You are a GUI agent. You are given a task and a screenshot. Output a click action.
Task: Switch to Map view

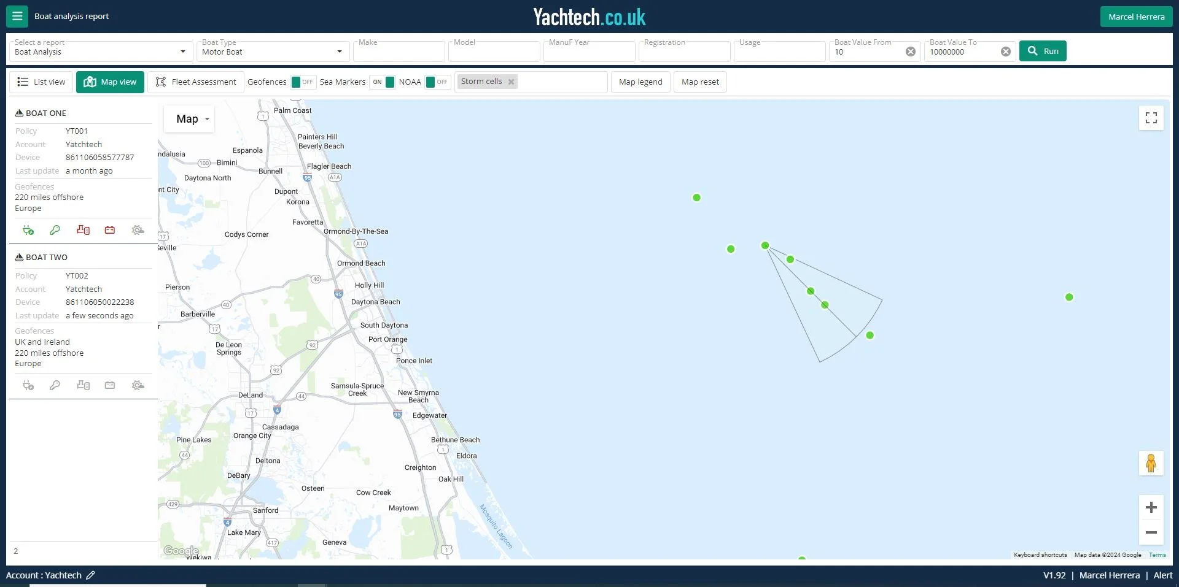(x=110, y=82)
